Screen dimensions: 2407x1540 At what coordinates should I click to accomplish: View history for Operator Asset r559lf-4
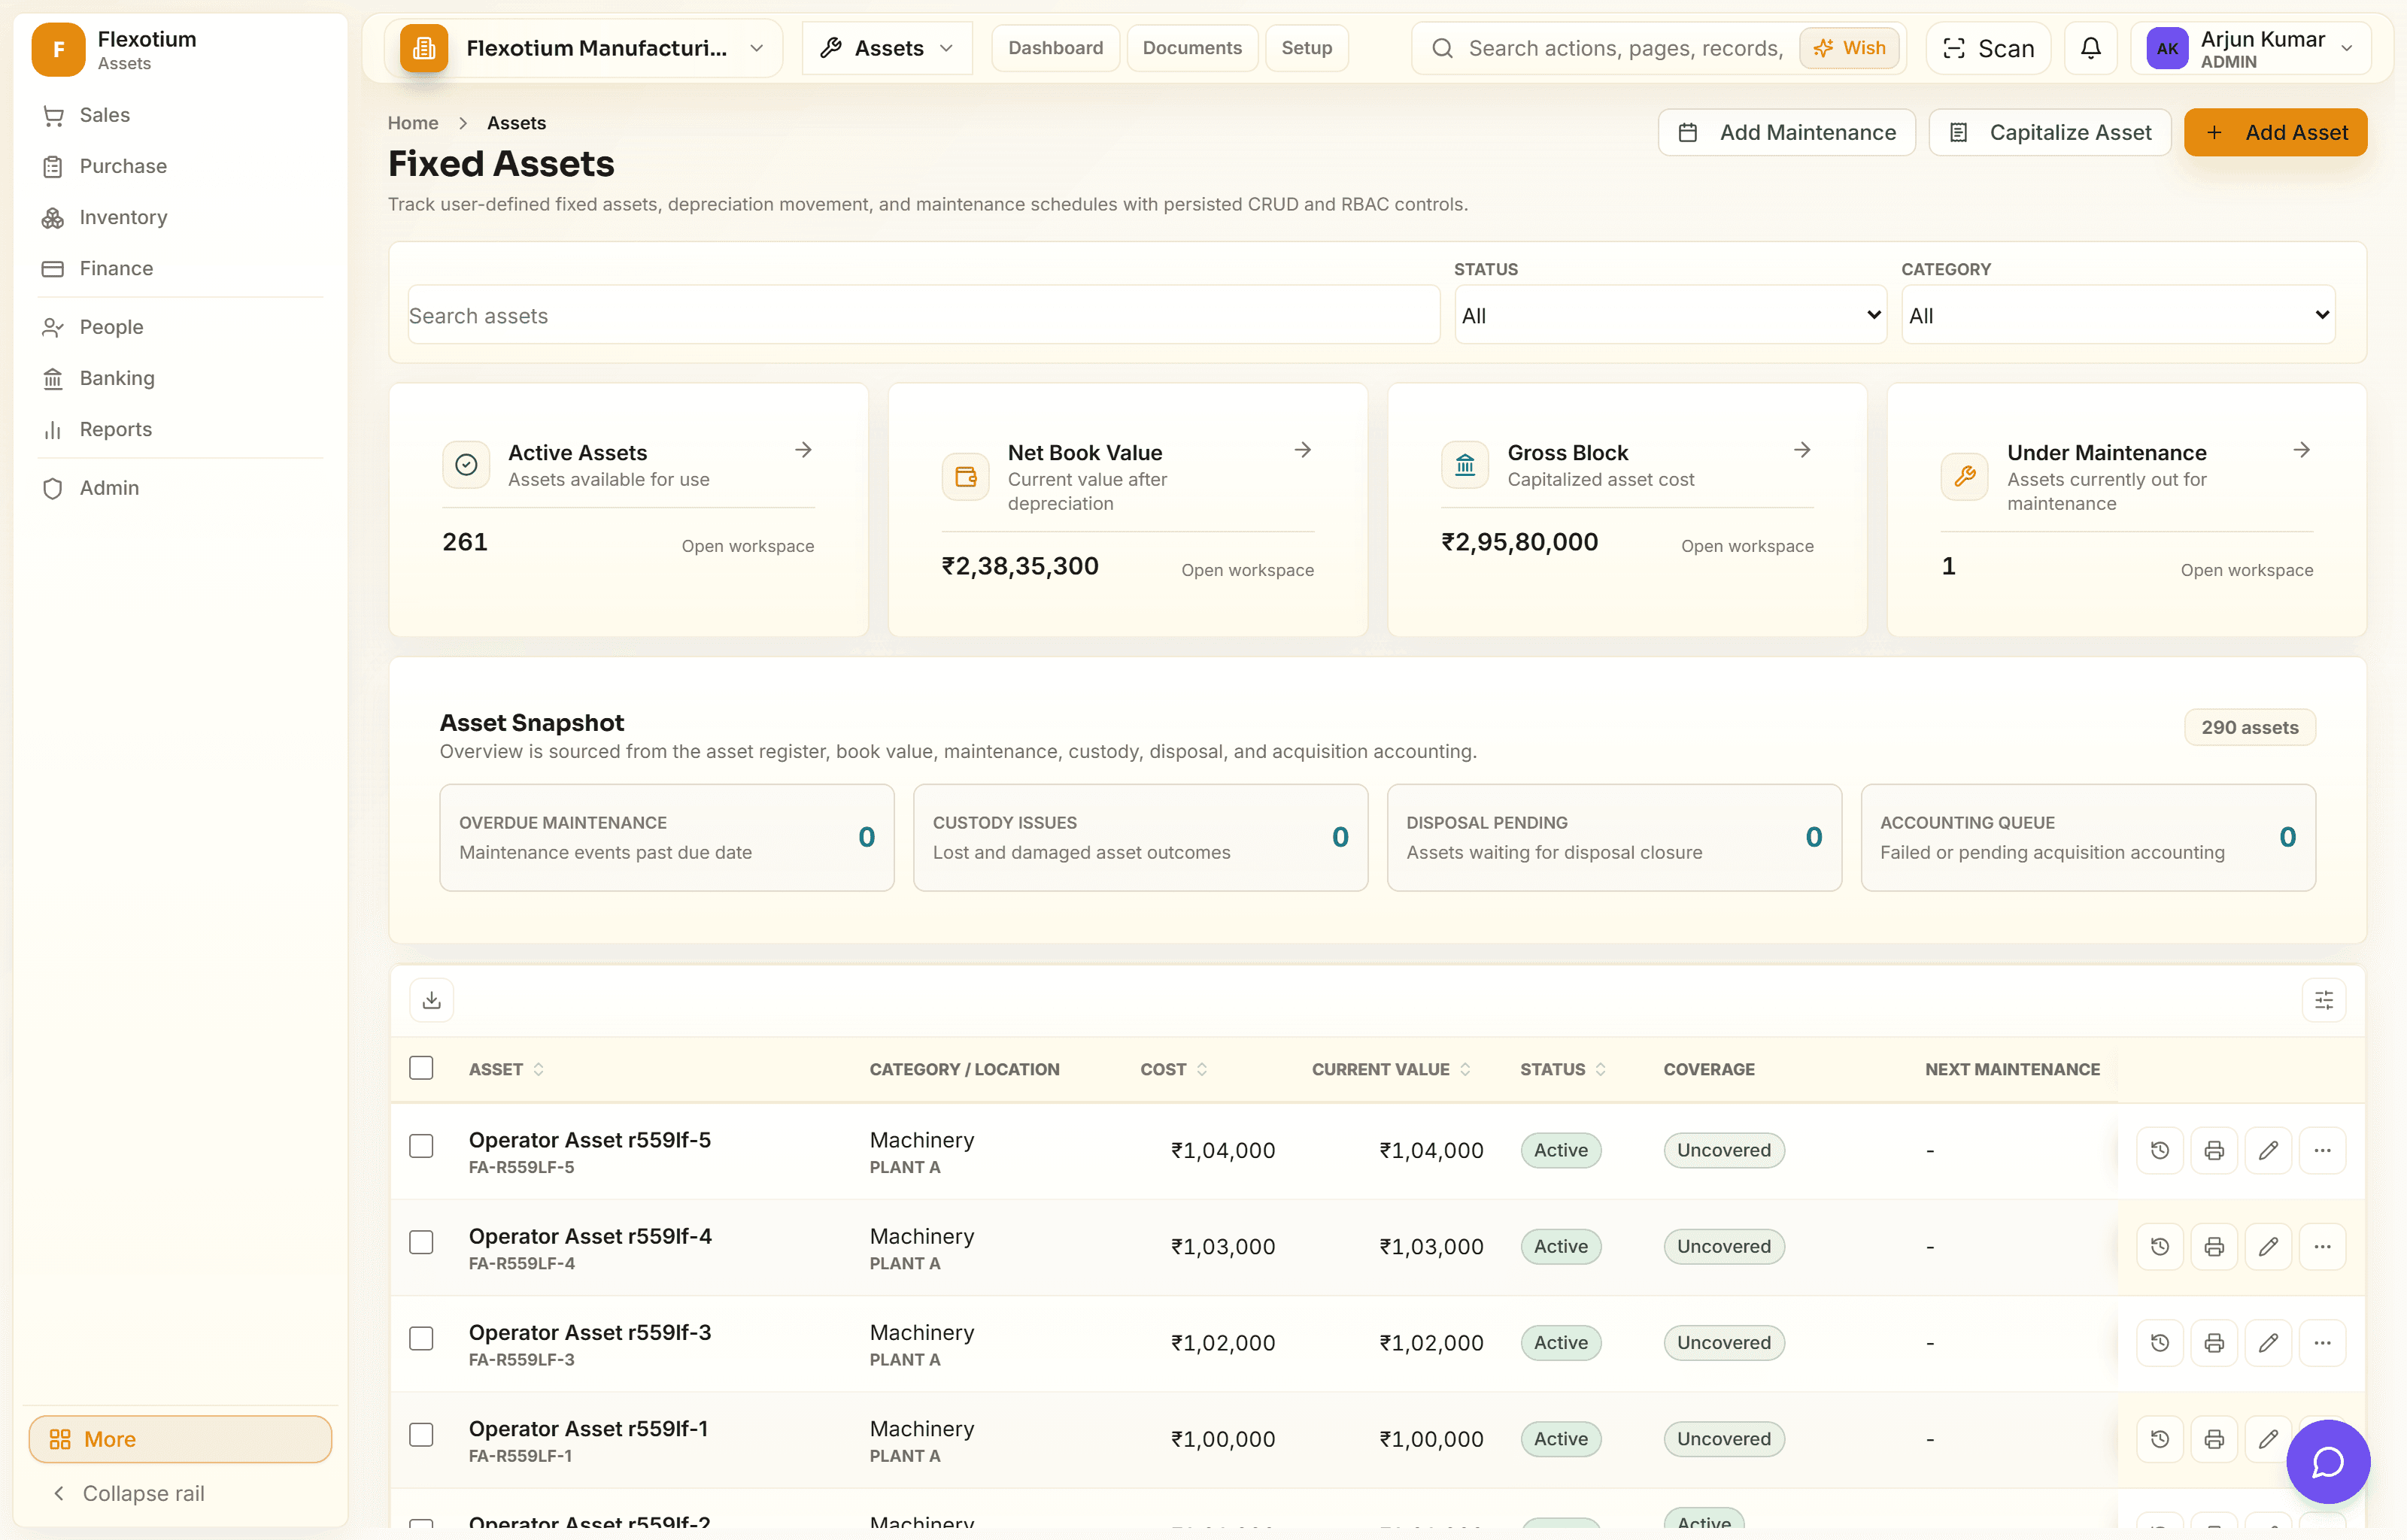[2160, 1246]
